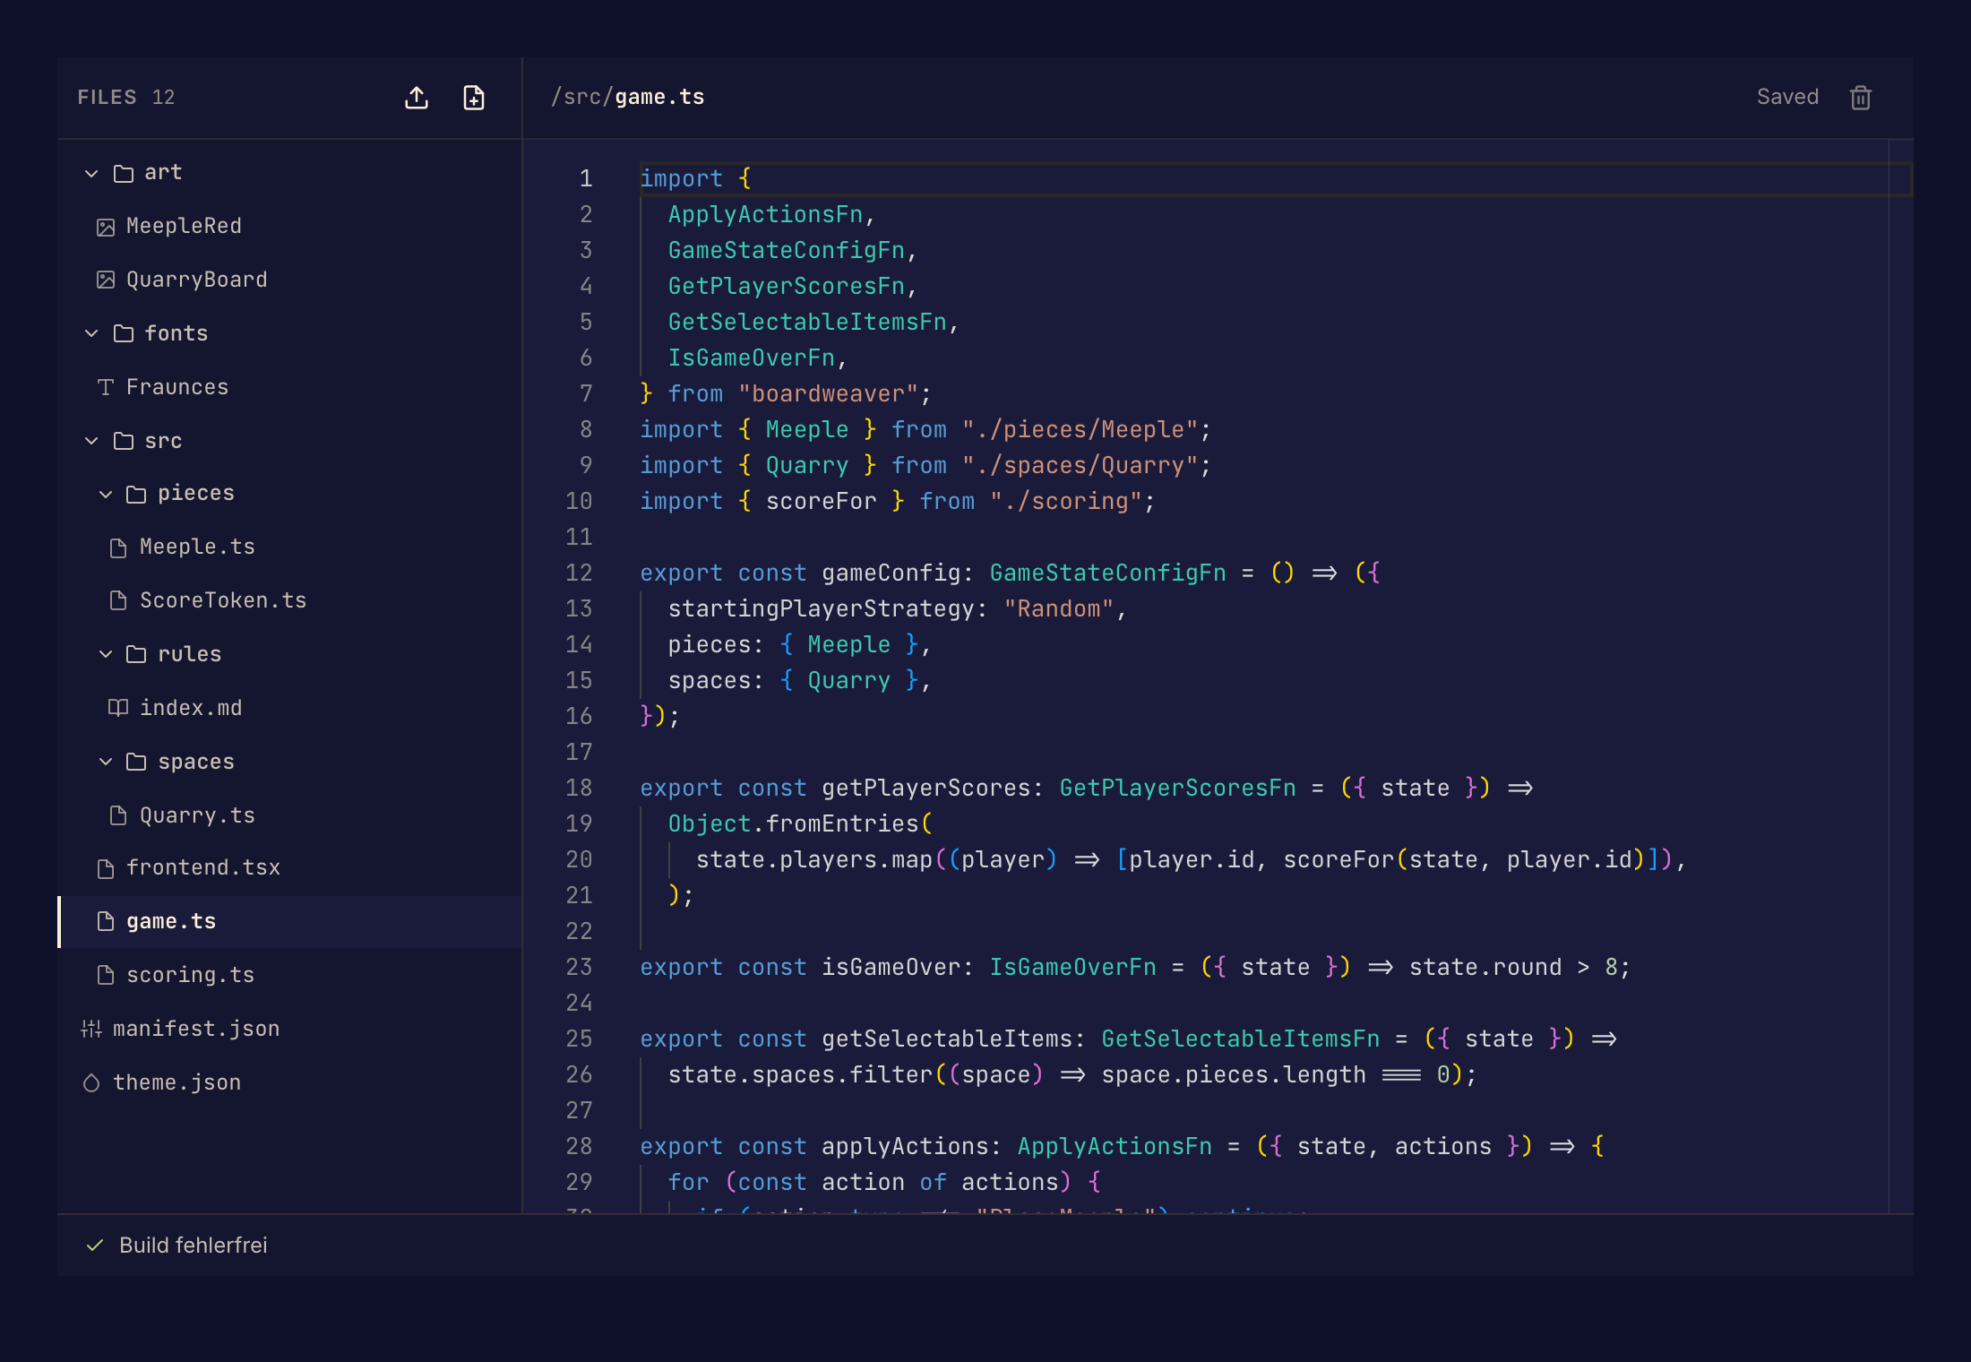Collapse the pieces folder chevron
The height and width of the screenshot is (1362, 1971).
pyautogui.click(x=106, y=494)
